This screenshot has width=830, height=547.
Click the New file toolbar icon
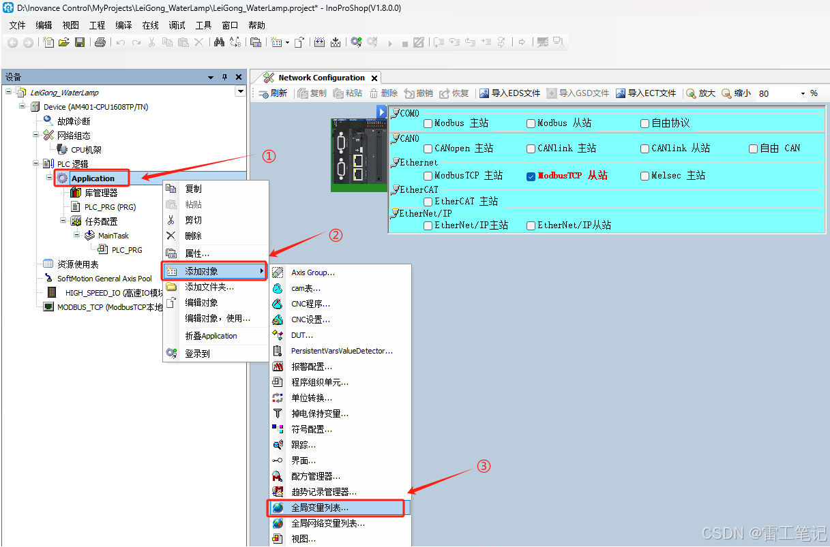pyautogui.click(x=48, y=42)
